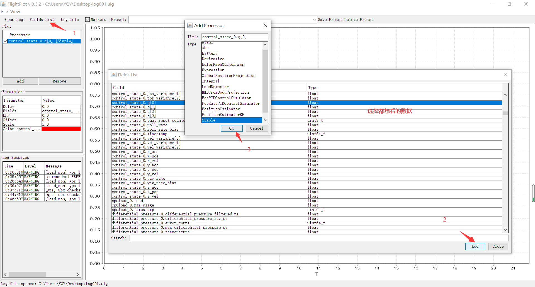Screen dimensions: 535x287
Task: Confirm with OK in Add Processor dialog
Action: click(x=231, y=128)
